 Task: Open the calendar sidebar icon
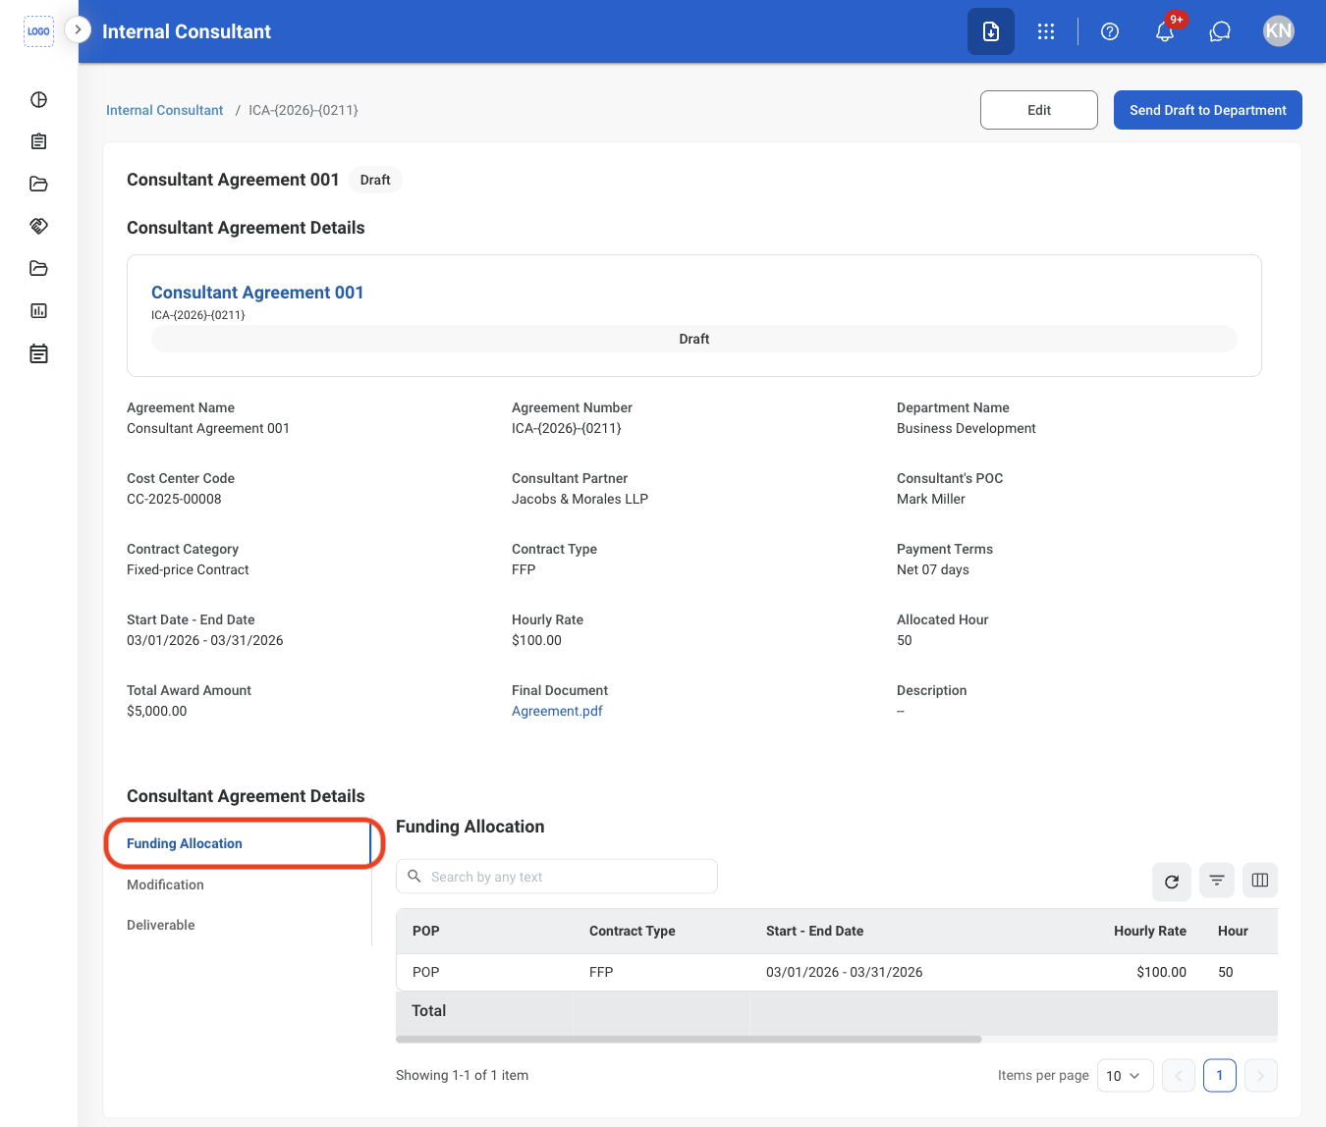(38, 353)
